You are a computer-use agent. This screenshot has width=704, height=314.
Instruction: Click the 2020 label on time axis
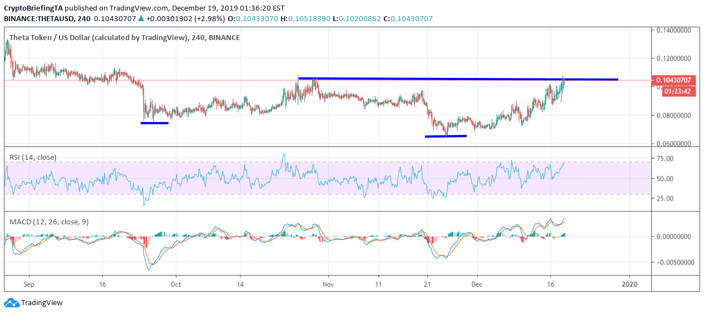click(630, 283)
